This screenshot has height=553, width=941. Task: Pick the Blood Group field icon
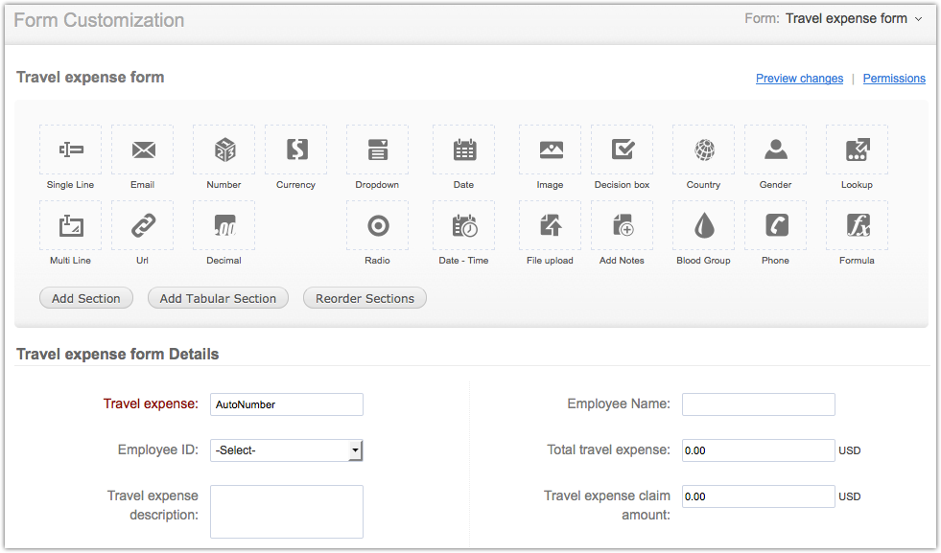[x=704, y=225]
